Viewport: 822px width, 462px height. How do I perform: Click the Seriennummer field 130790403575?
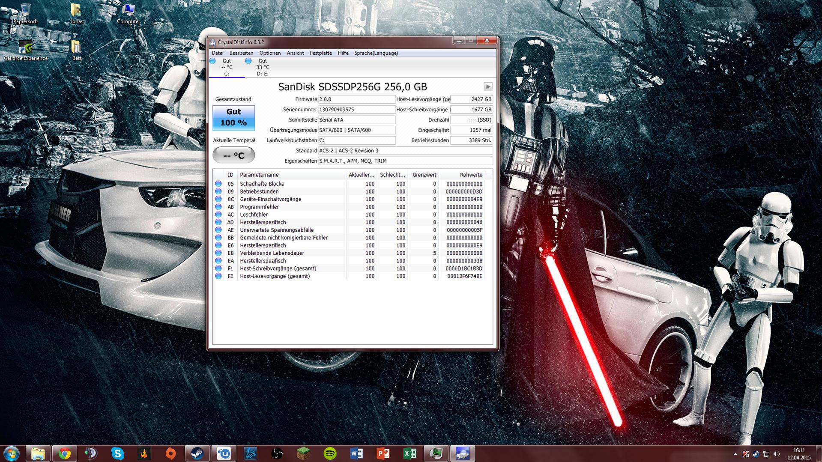pos(357,110)
